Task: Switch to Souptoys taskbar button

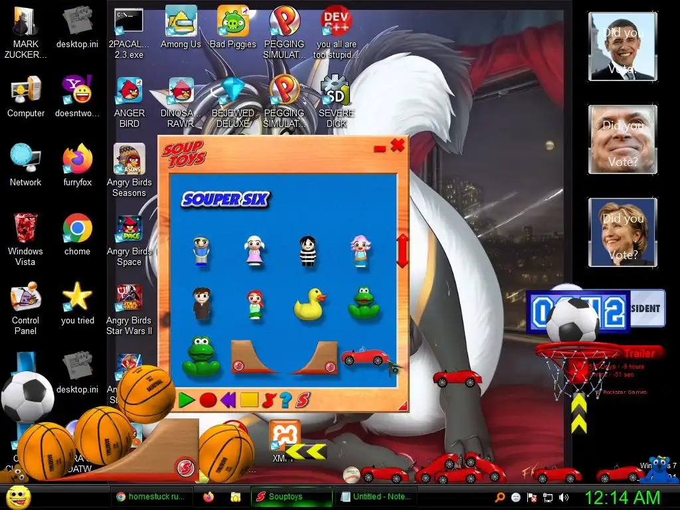Action: 291,497
